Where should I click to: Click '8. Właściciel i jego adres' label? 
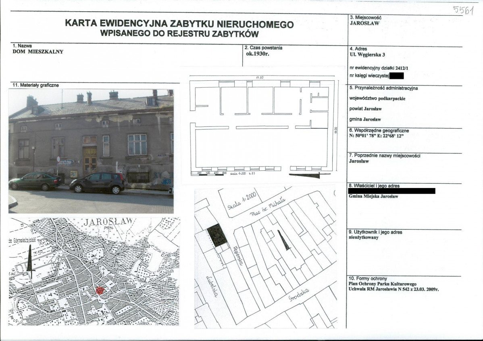374,186
